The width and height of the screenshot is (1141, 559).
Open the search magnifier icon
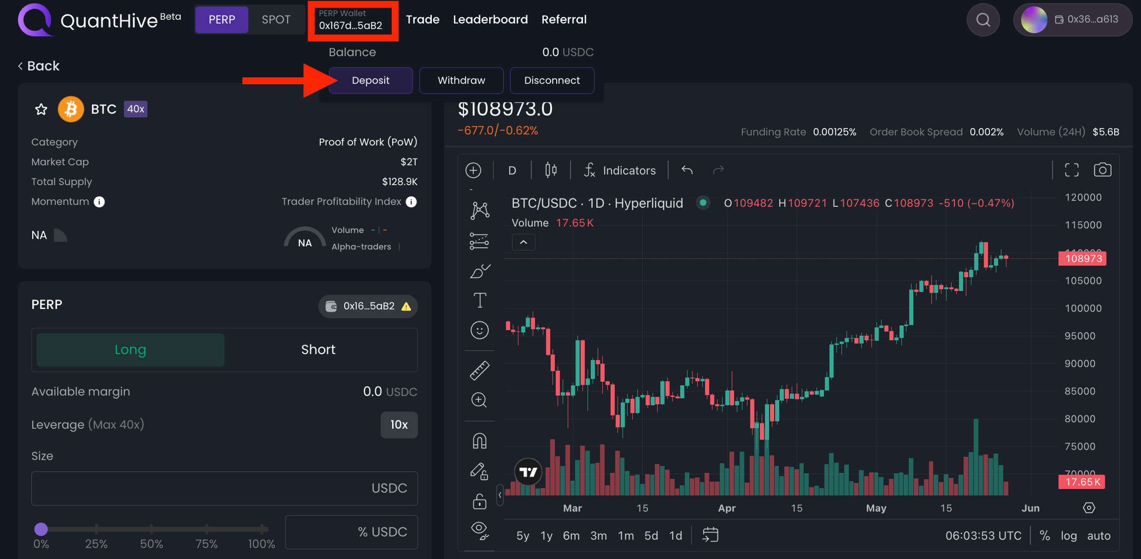click(x=983, y=20)
